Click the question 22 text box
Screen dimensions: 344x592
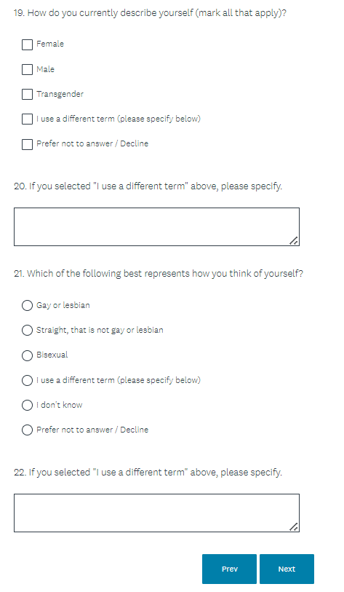tap(156, 513)
